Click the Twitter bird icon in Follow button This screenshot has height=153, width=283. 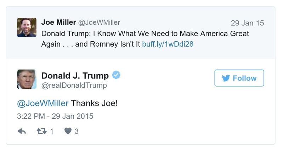(x=226, y=78)
